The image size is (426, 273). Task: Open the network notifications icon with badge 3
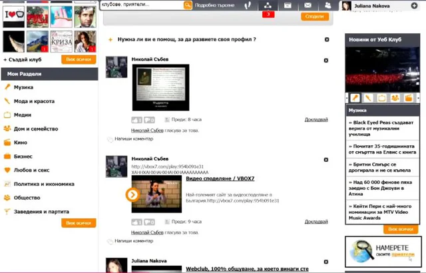pyautogui.click(x=268, y=5)
